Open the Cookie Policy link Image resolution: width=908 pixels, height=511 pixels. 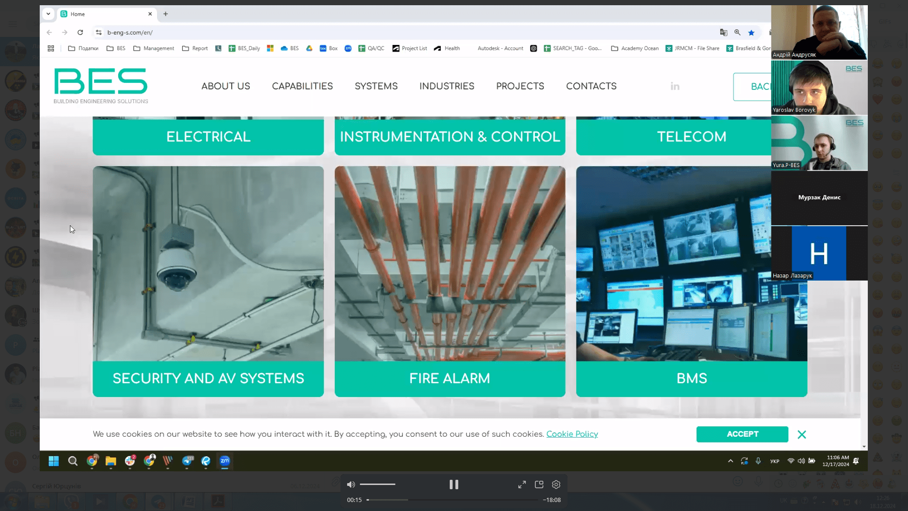point(572,434)
